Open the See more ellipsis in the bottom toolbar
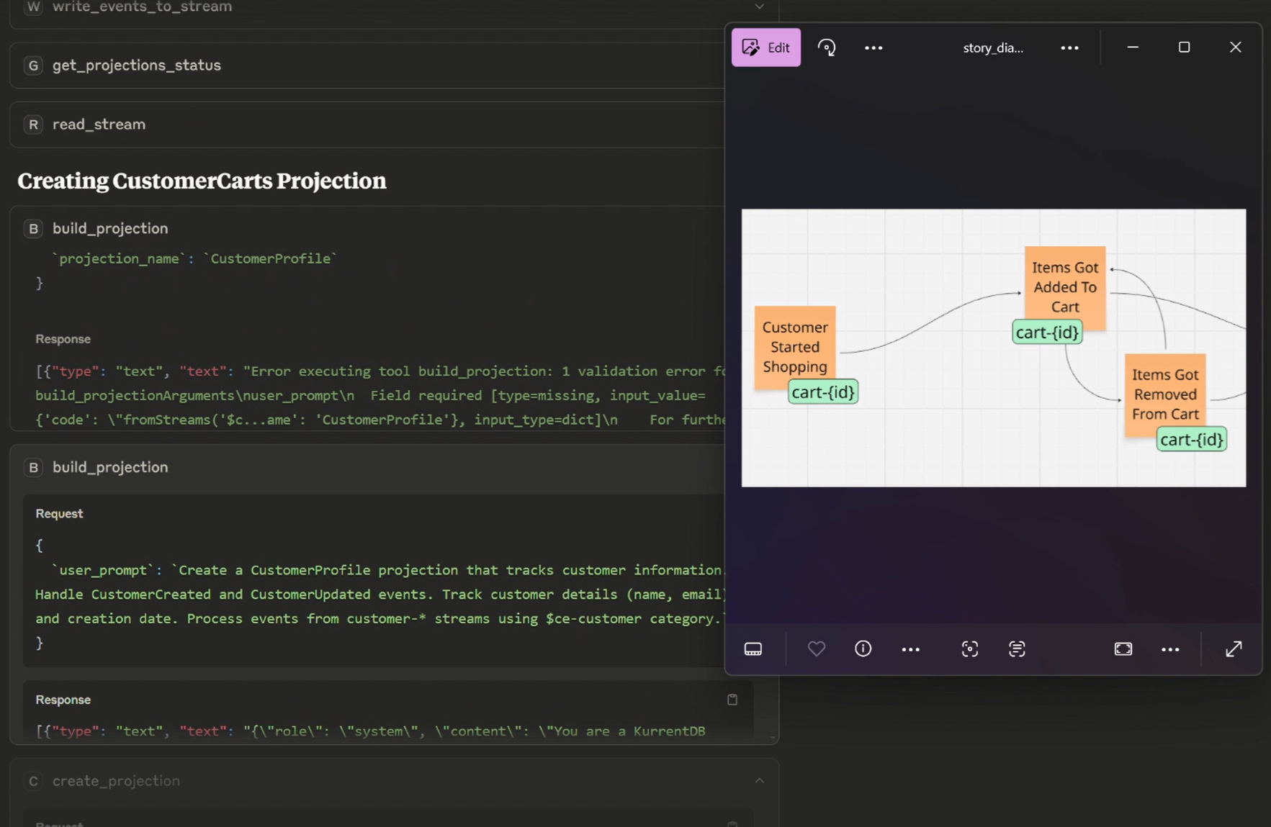The height and width of the screenshot is (827, 1271). point(910,649)
